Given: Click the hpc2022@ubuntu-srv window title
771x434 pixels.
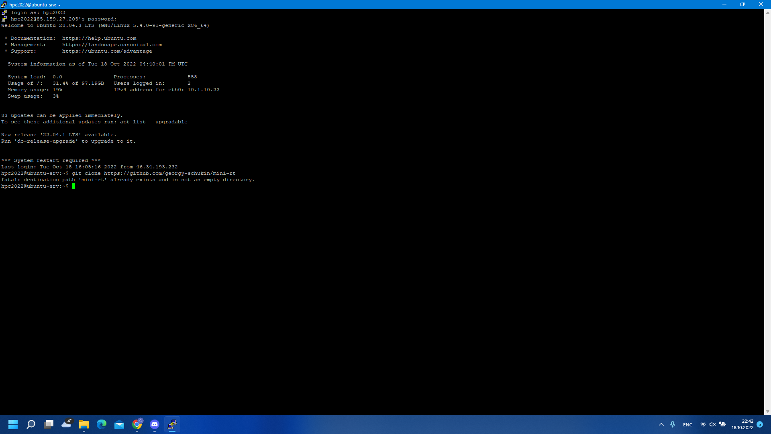Looking at the screenshot, I should pyautogui.click(x=35, y=5).
